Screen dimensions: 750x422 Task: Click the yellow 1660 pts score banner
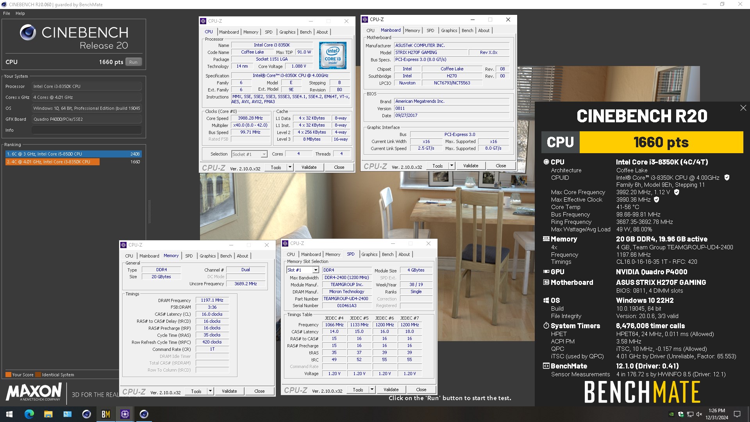pyautogui.click(x=661, y=142)
